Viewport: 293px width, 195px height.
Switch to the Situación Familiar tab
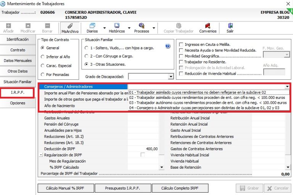click(x=18, y=82)
